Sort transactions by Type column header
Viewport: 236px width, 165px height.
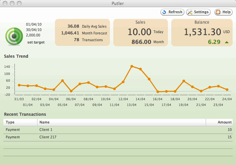pyautogui.click(x=20, y=122)
